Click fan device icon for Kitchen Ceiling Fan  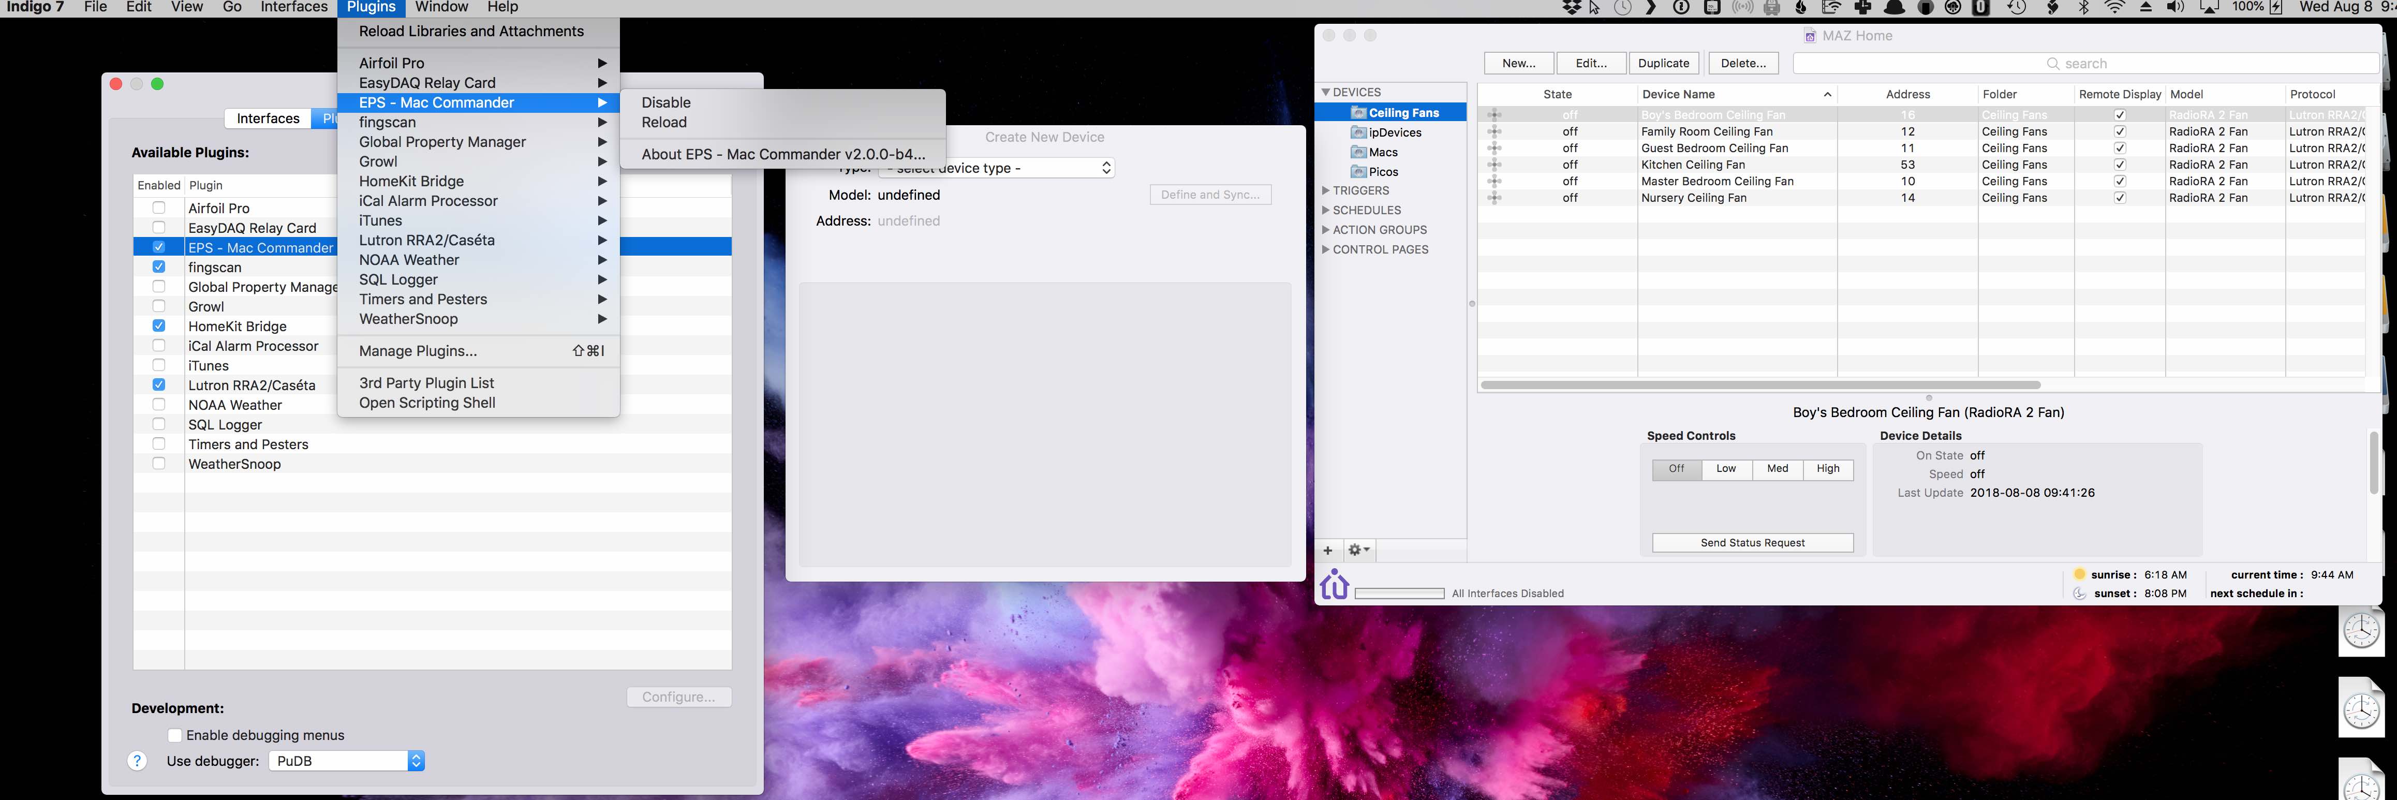pos(1495,165)
